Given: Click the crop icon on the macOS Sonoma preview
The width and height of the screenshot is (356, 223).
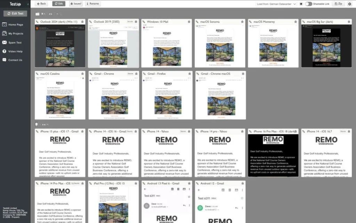Looking at the screenshot, I should pyautogui.click(x=197, y=21).
